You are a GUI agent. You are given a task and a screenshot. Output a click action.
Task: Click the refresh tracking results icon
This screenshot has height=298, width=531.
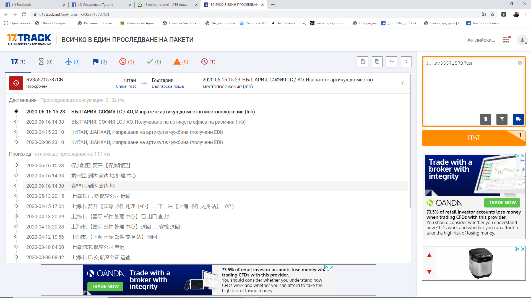[x=392, y=62]
